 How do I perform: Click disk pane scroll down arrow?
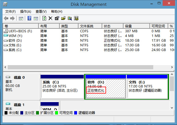[172, 108]
